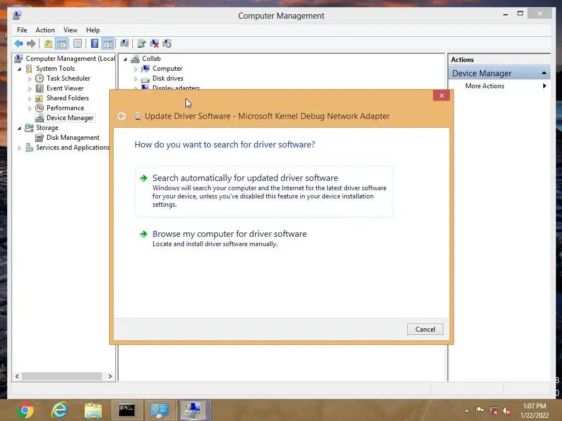The width and height of the screenshot is (562, 421).
Task: Click Uninstall device toolbar icon with red X
Action: pos(154,44)
